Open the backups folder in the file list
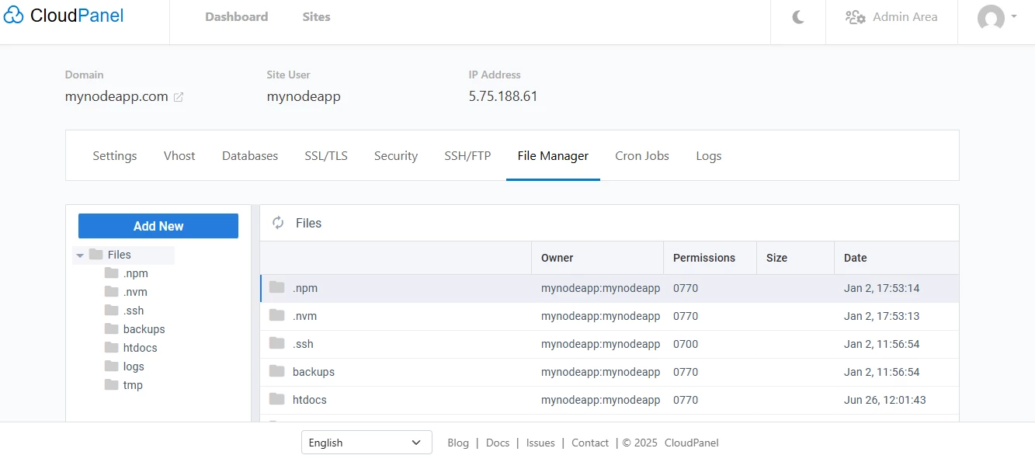The width and height of the screenshot is (1035, 455). (x=313, y=372)
